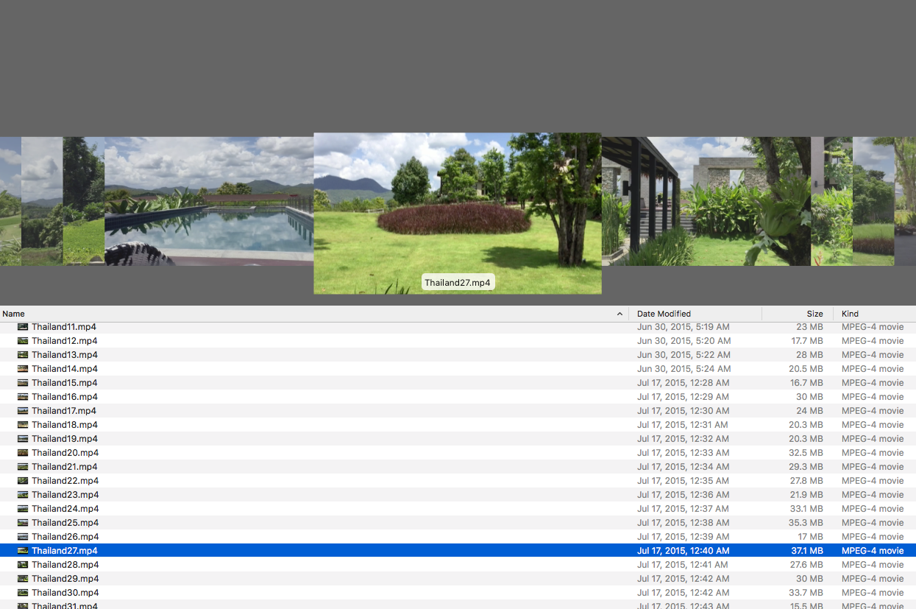Select the pergola walkway cover in Cover Flow
The height and width of the screenshot is (609, 916).
point(706,201)
